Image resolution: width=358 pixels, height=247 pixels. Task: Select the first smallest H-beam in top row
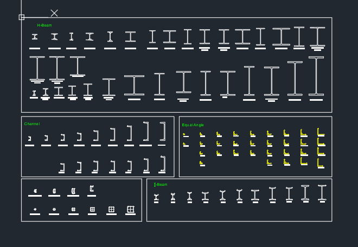35,37
